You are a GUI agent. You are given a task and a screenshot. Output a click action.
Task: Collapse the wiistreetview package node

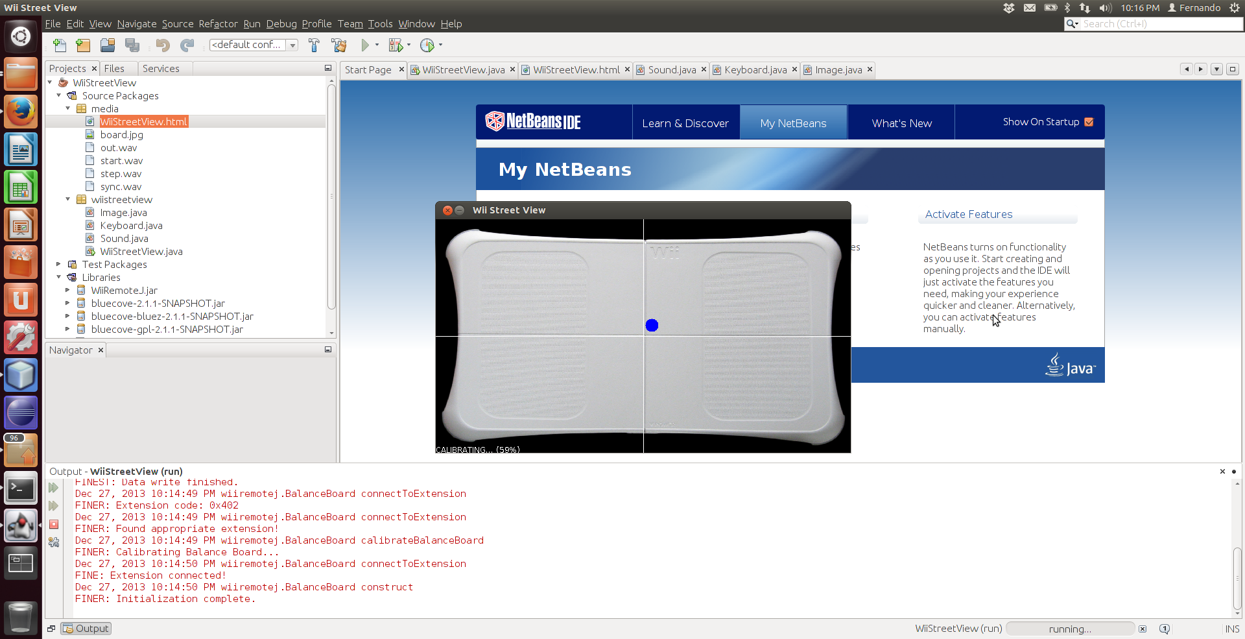click(x=68, y=199)
